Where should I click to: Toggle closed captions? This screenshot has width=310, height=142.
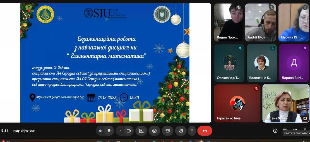(167, 131)
